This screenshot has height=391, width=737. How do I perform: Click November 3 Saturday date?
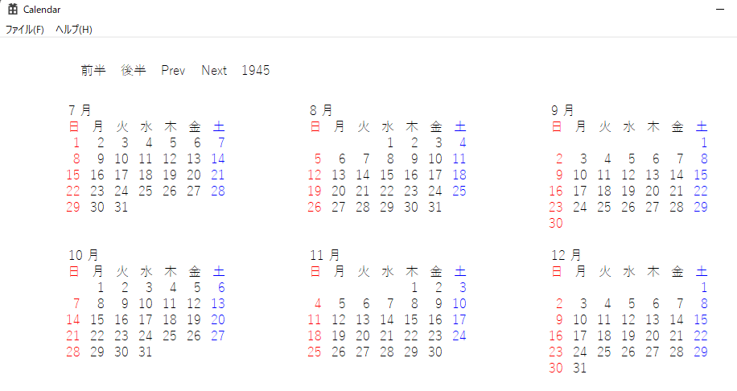tap(463, 287)
